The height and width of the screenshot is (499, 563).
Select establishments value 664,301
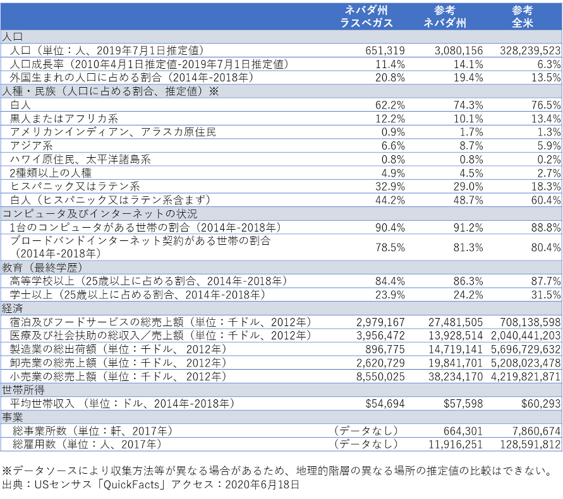463,431
